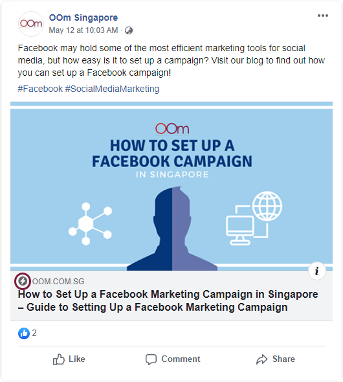
Task: Click the curved arrow icon beside Share
Action: click(261, 359)
